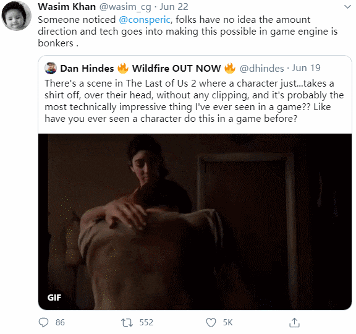The height and width of the screenshot is (334, 356).
Task: Click the share upload icon
Action: tap(294, 322)
